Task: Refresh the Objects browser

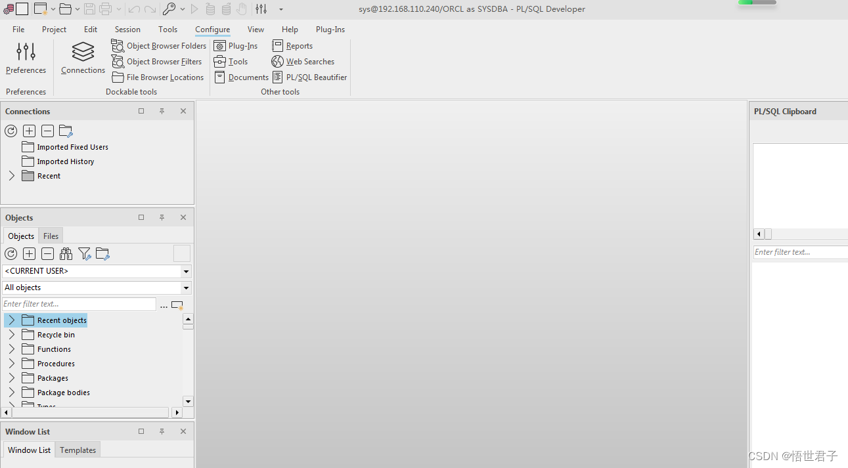Action: [11, 253]
